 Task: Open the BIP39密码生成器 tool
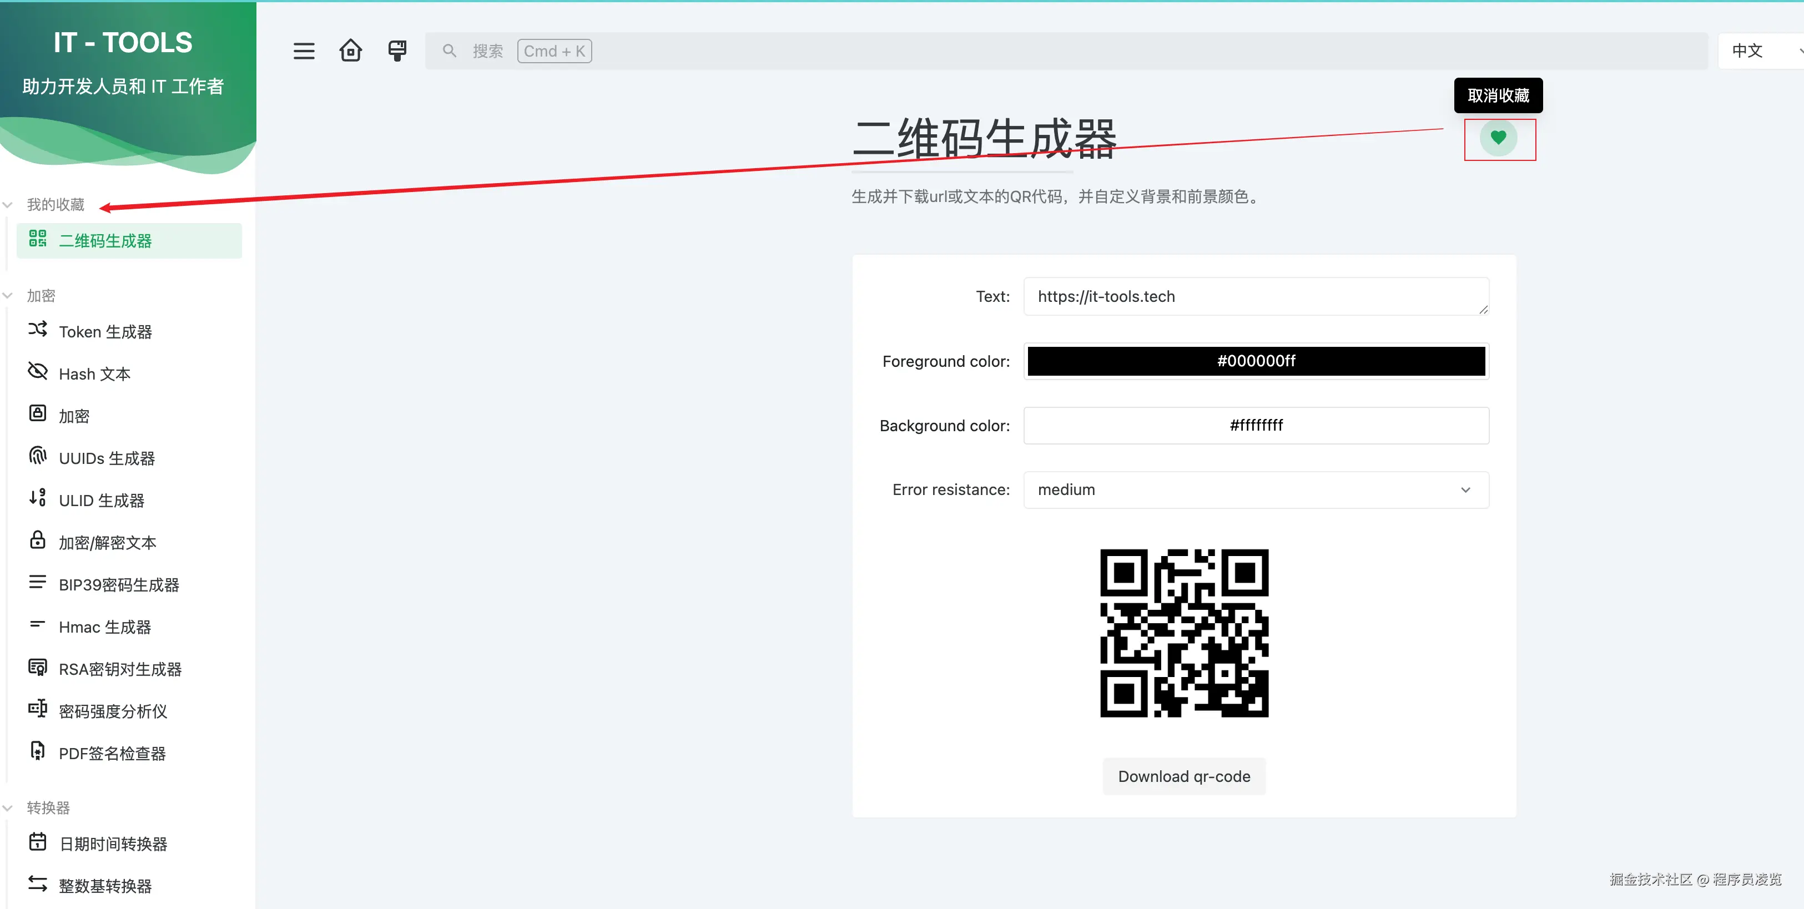point(118,585)
